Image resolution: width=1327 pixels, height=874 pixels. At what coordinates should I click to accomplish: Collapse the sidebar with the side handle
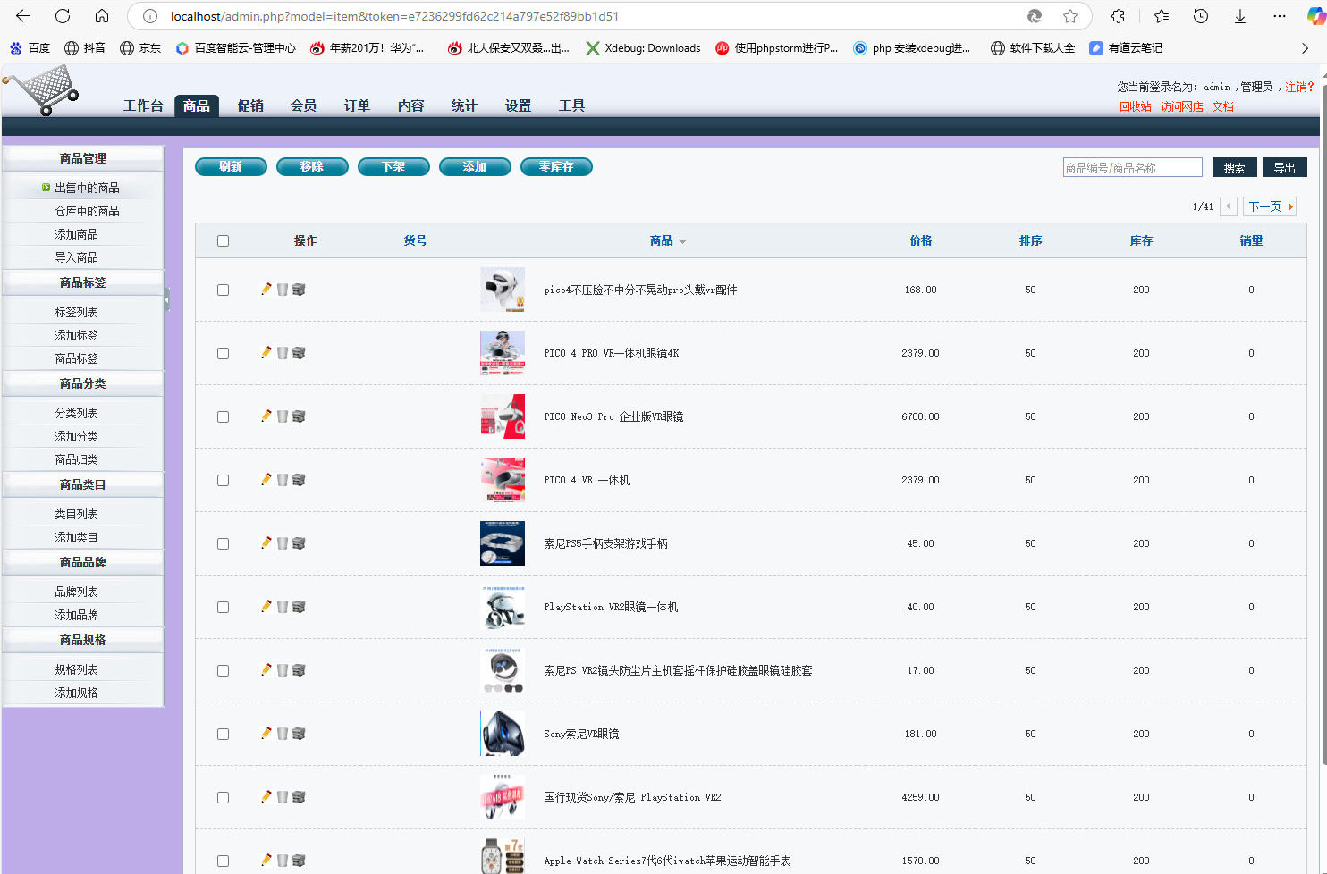click(167, 299)
